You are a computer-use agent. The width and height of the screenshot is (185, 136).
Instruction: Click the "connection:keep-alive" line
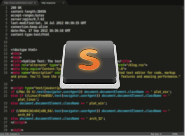29,27
